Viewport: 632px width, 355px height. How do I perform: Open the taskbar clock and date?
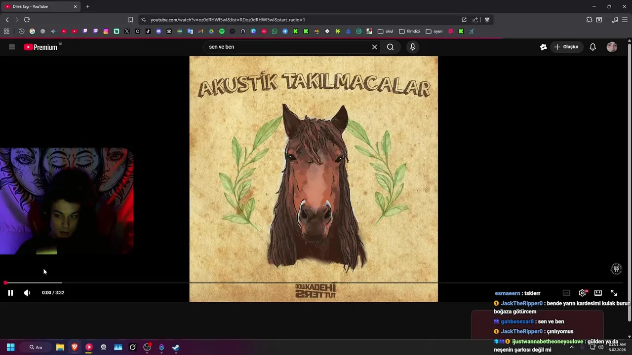point(617,347)
